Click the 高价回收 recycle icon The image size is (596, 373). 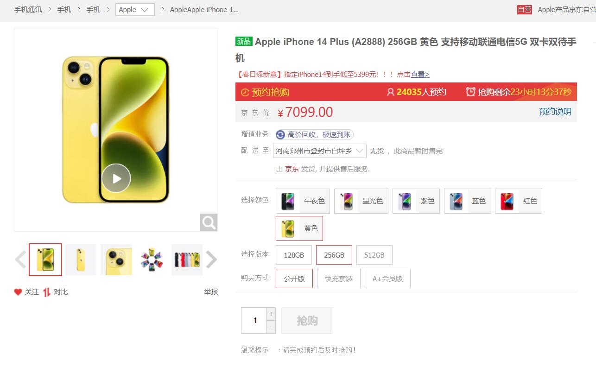(x=280, y=134)
